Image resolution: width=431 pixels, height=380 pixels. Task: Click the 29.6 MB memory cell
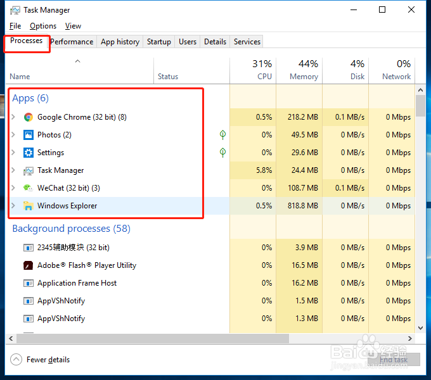pos(299,153)
